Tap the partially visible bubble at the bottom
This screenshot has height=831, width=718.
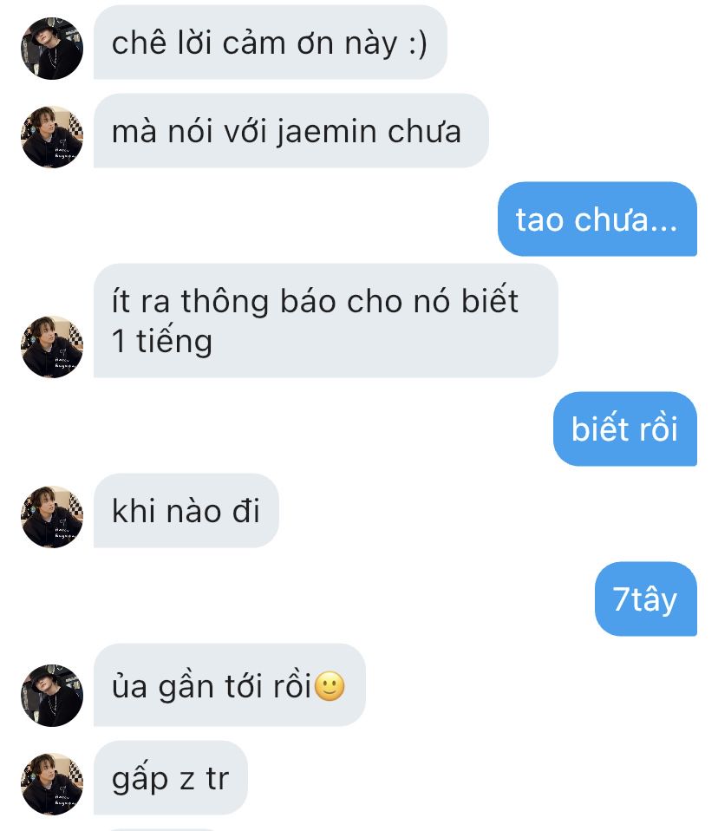161,829
